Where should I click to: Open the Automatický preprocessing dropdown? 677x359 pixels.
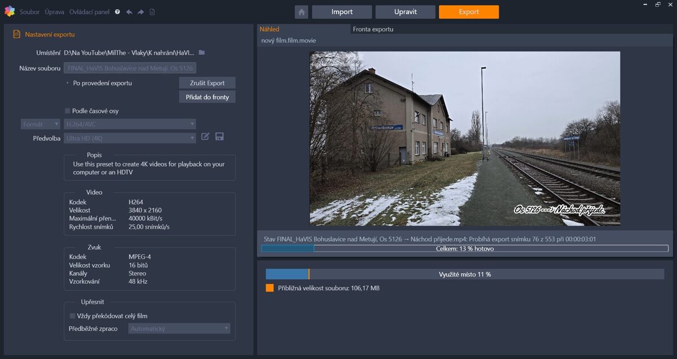tap(179, 328)
